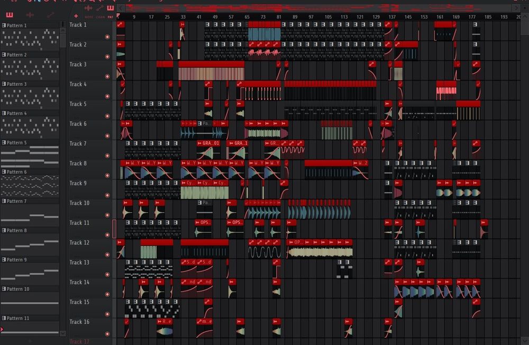Mute Track 16 with its dot toggle
Viewport: 529px width, 345px height.
point(107,334)
